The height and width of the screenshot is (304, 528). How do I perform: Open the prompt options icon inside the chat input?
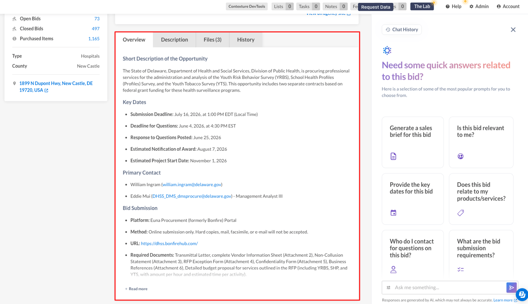pyautogui.click(x=389, y=288)
